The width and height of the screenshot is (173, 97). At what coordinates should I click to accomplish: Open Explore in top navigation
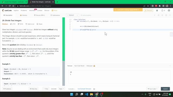tap(16, 11)
